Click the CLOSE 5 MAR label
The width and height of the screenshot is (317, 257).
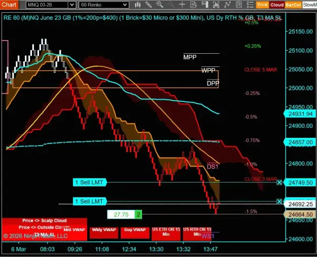pyautogui.click(x=261, y=70)
